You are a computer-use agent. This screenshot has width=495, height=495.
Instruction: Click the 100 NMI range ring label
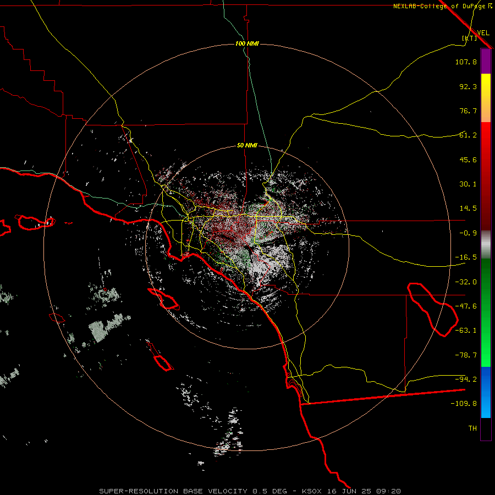pyautogui.click(x=247, y=43)
